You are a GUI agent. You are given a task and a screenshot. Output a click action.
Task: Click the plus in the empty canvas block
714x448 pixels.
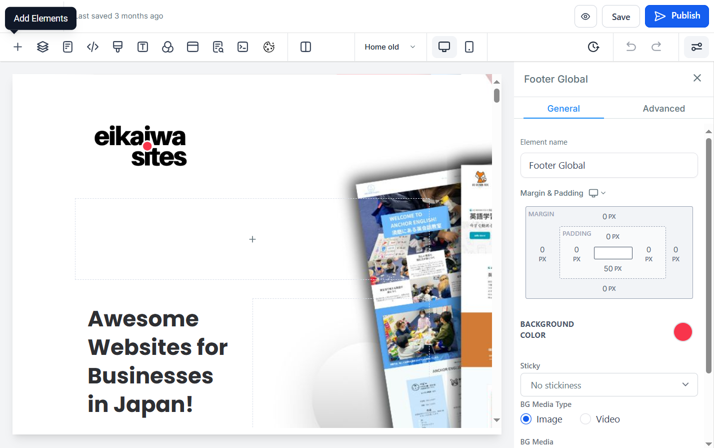click(x=252, y=239)
